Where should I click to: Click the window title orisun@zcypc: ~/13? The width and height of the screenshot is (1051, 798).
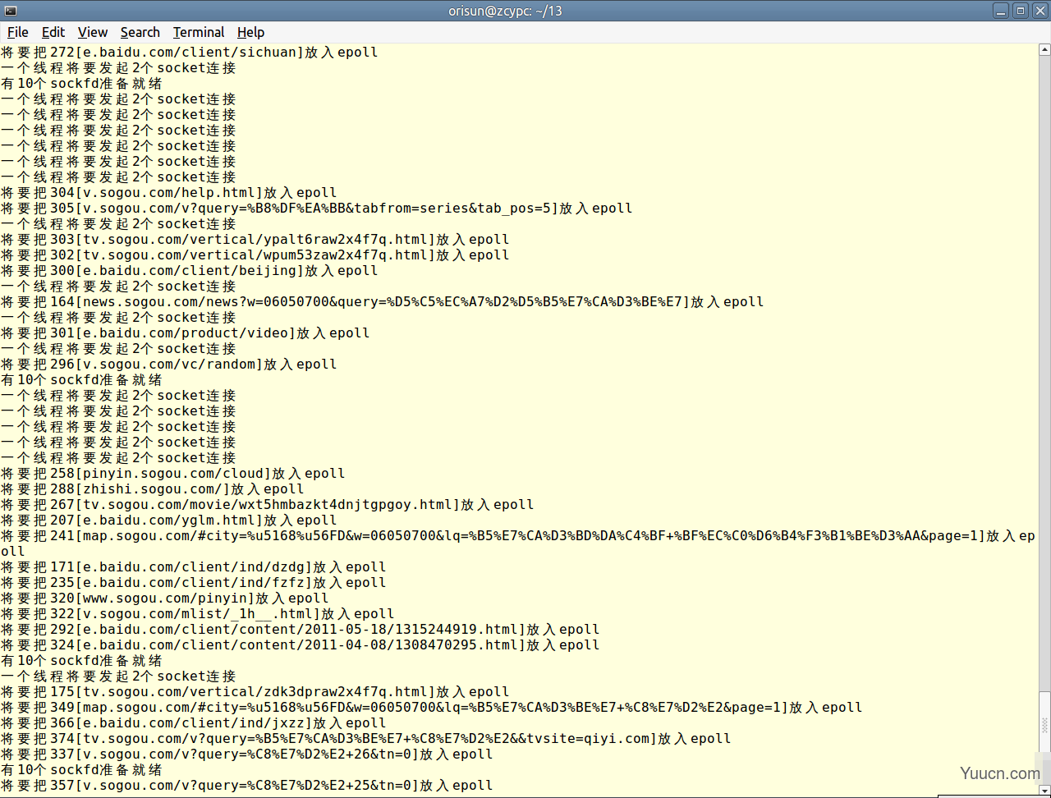coord(505,11)
